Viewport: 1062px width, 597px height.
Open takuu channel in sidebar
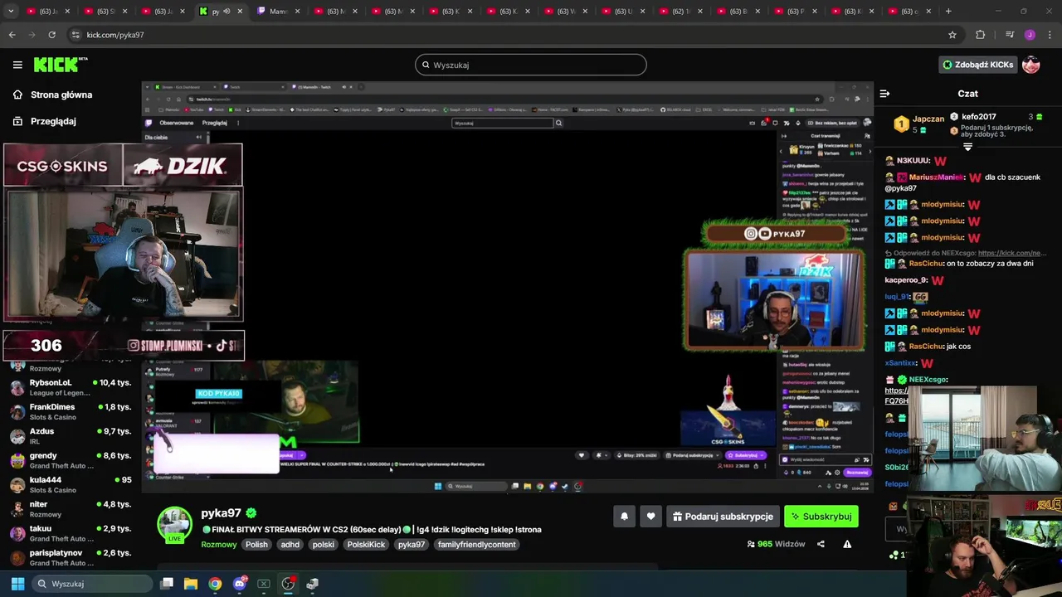pos(71,533)
